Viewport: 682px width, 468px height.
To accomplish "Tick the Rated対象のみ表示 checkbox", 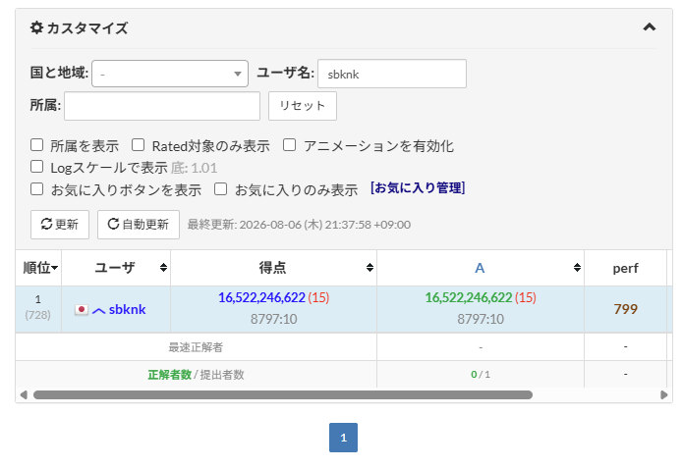I will tap(138, 145).
